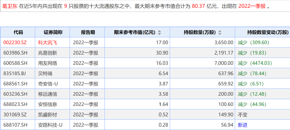Click 减少 (44.96) change for 安恒信息
The width and height of the screenshot is (290, 130).
(x=252, y=104)
